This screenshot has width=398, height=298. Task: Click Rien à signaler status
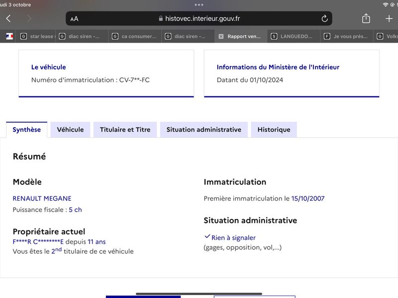[x=233, y=238]
